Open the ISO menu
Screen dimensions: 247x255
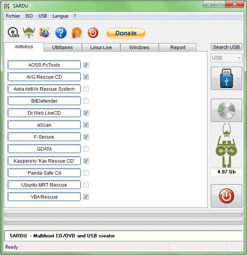coord(29,16)
